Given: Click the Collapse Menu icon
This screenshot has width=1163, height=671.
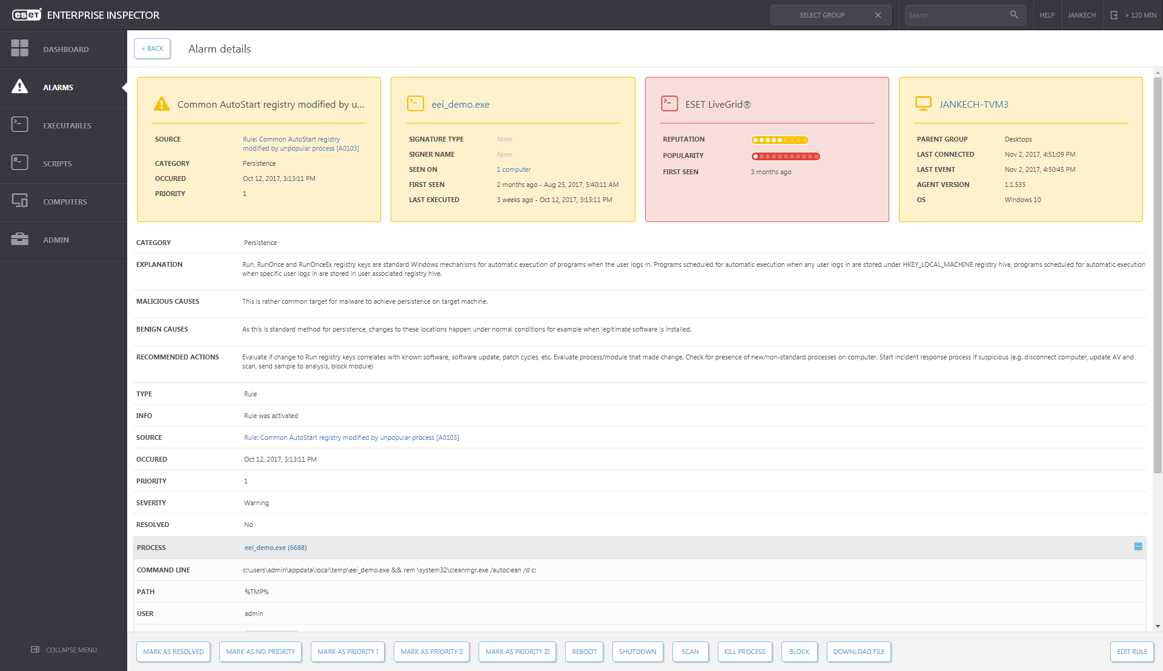Looking at the screenshot, I should point(35,649).
